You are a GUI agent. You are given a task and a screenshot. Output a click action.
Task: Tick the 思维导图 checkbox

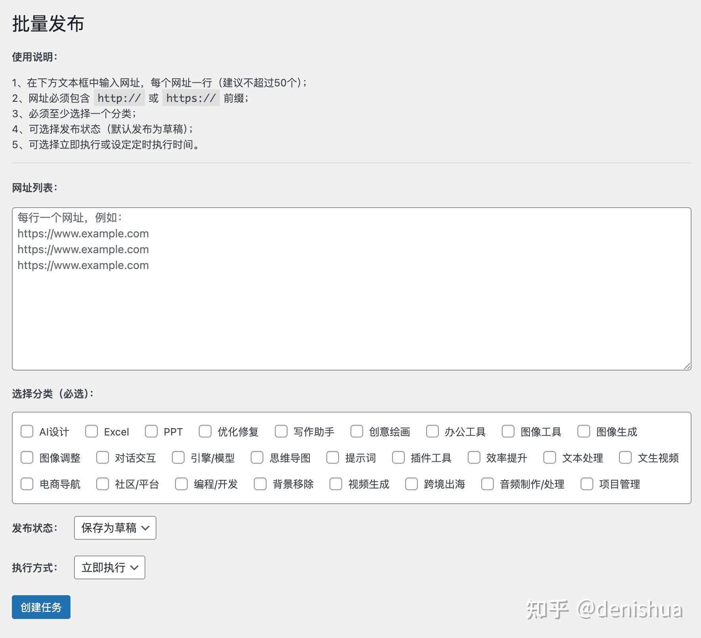coord(257,457)
